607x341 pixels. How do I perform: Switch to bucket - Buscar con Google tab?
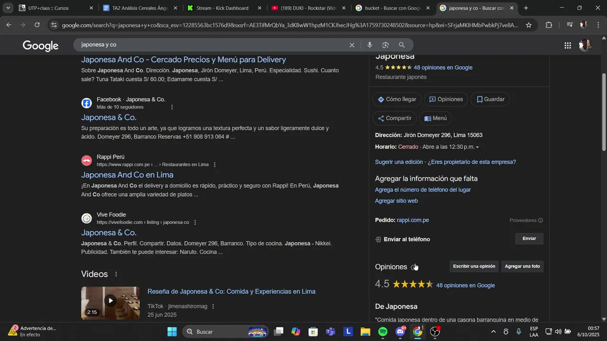393,8
